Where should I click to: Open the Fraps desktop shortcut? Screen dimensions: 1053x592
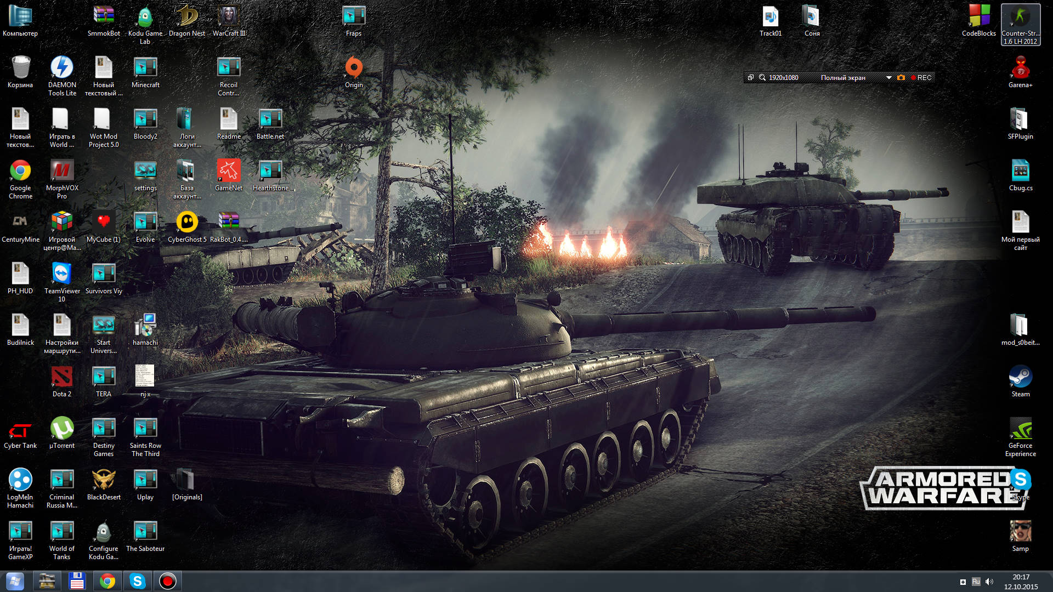click(354, 21)
